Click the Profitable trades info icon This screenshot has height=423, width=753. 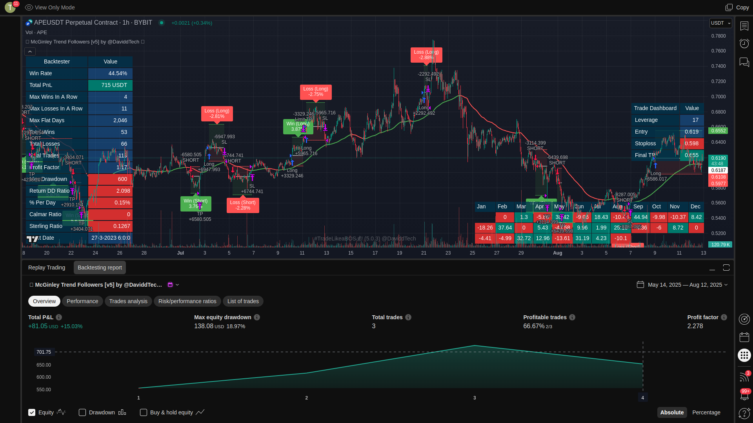click(572, 317)
